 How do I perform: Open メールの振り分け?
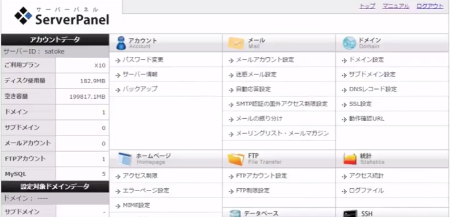(259, 118)
